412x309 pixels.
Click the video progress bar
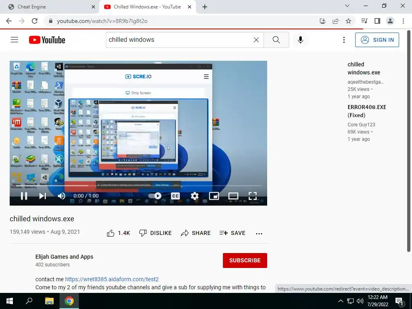click(x=138, y=186)
